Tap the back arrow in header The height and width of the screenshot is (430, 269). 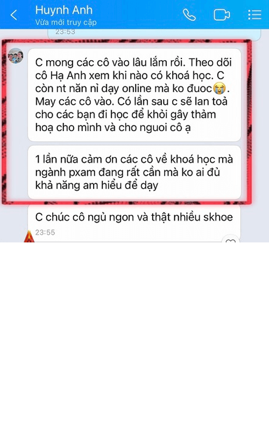14,15
